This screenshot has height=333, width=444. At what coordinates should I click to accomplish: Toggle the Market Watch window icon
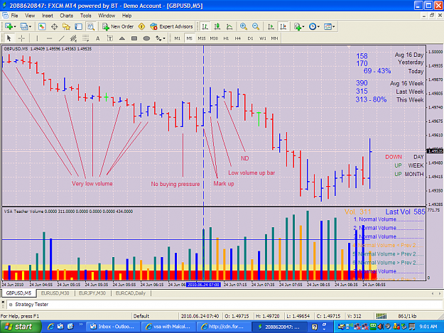pos(42,26)
